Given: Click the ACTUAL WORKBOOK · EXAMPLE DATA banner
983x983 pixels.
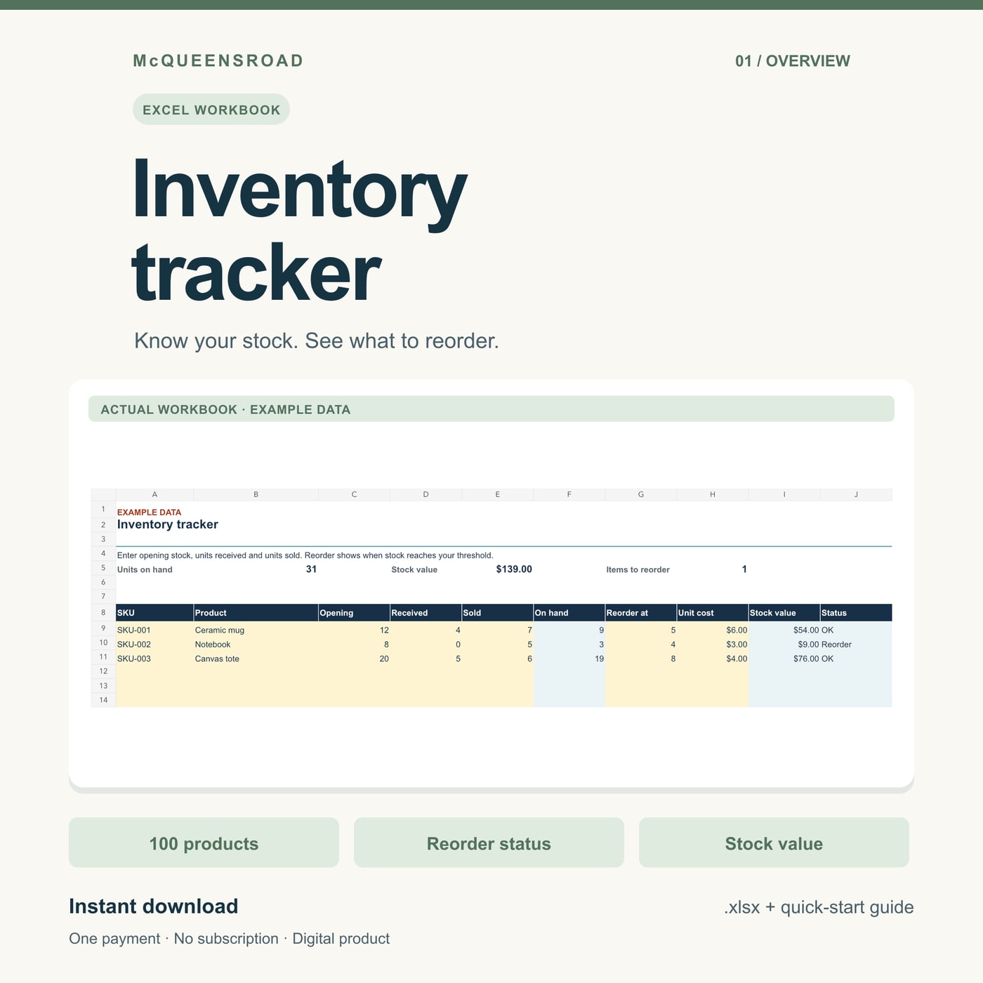Looking at the screenshot, I should 491,409.
